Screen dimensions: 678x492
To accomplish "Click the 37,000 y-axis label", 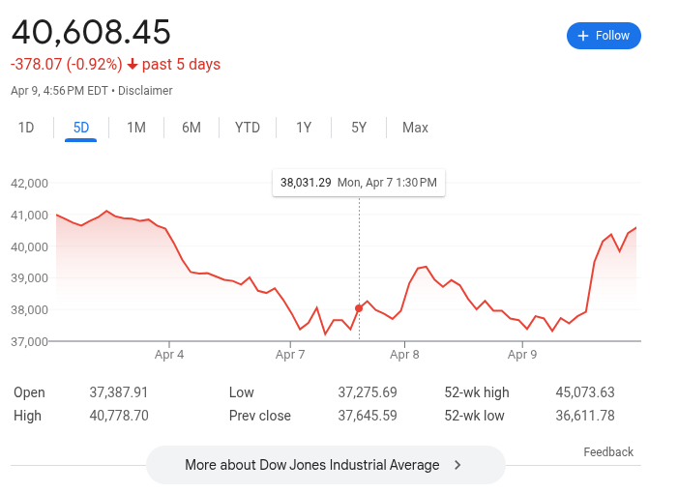I will (29, 341).
